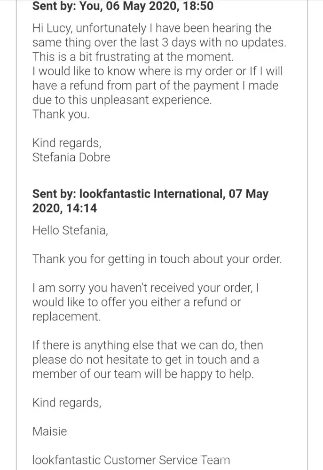Select the word "replacement."
The width and height of the screenshot is (323, 470).
[66, 316]
